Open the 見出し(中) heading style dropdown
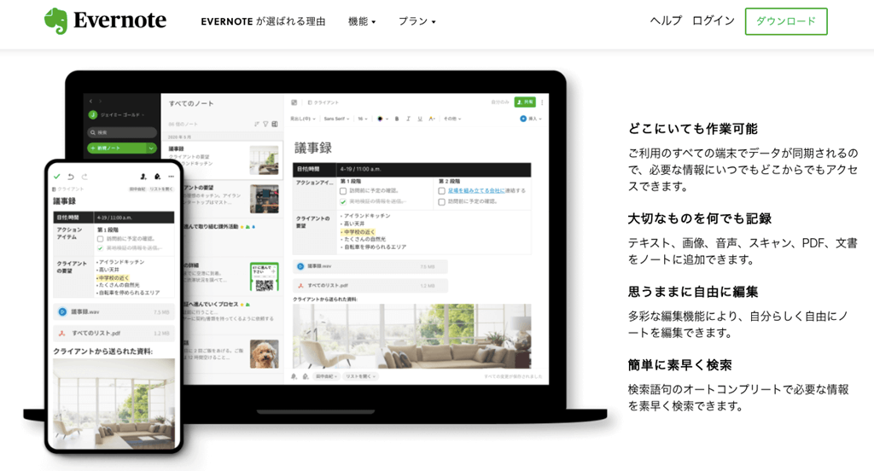This screenshot has width=874, height=471. coord(303,119)
